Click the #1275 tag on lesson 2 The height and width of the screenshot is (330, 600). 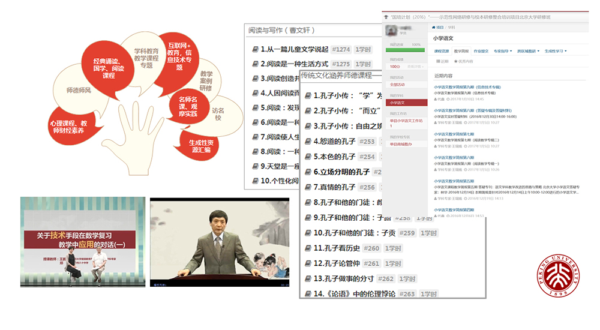click(341, 64)
